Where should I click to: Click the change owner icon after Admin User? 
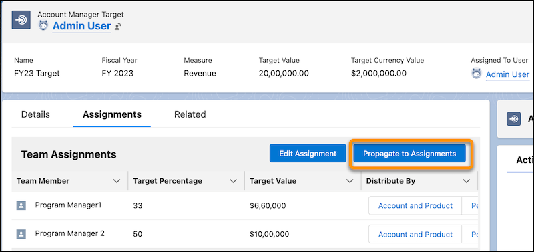(x=118, y=27)
